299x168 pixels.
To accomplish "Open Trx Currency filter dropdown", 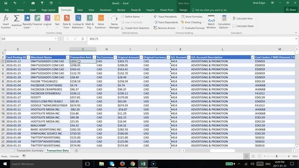I will click(x=115, y=57).
